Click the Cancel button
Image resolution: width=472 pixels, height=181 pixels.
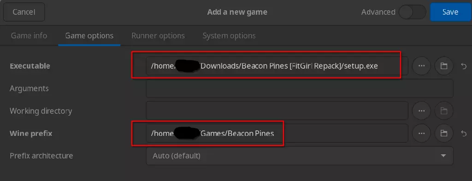point(24,12)
